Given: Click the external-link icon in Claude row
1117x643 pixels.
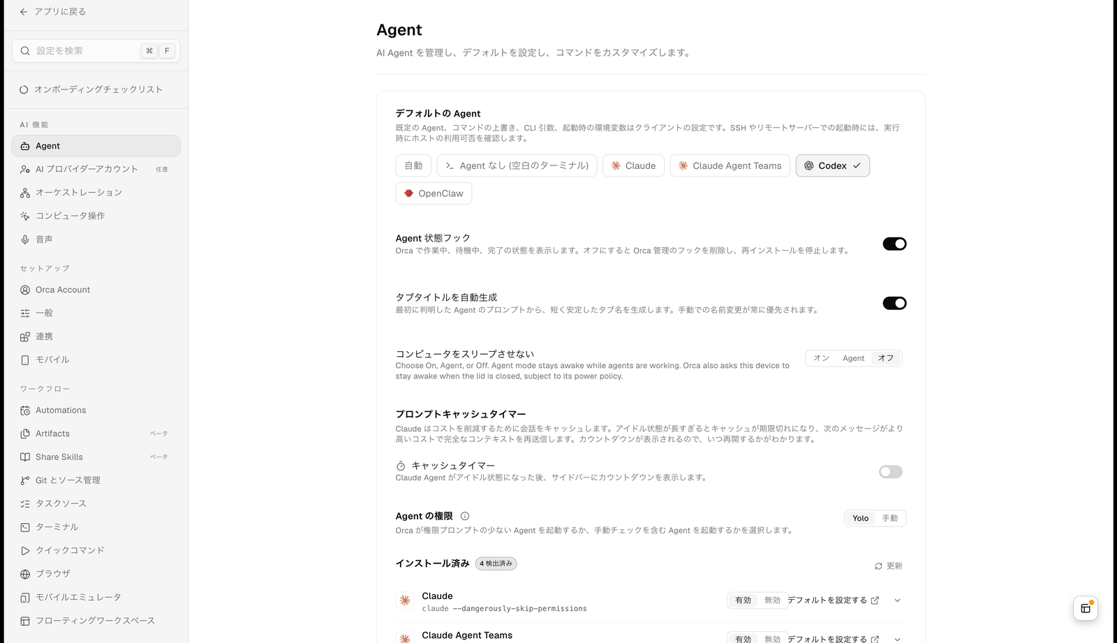Looking at the screenshot, I should point(875,600).
